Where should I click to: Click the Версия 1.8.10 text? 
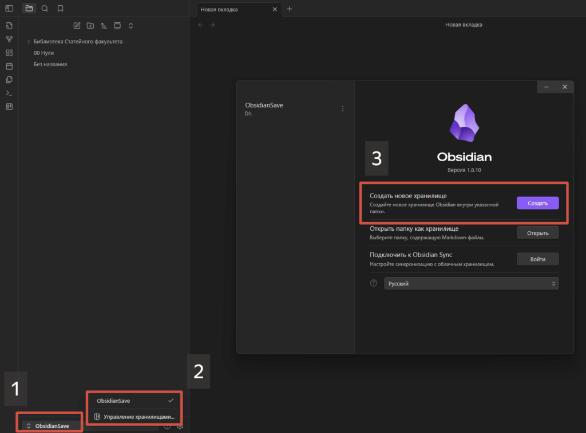tap(464, 170)
